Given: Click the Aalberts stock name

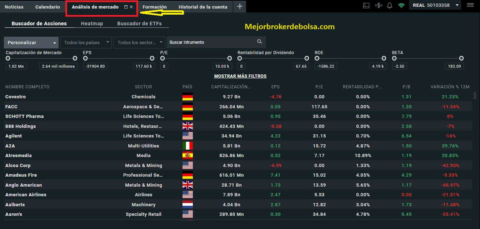Looking at the screenshot, I should tap(15, 205).
